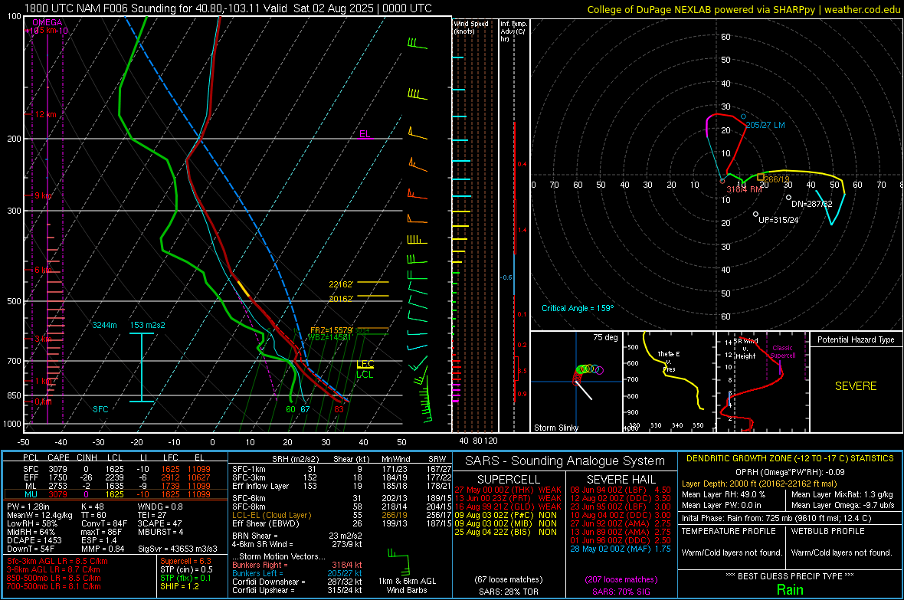
Task: Click the College of DuPage NEXLAB credit text
Action: [x=743, y=9]
